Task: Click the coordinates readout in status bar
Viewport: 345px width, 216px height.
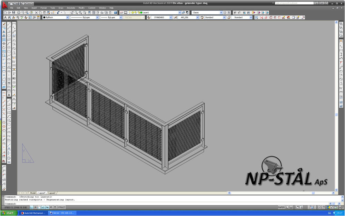Action: (16, 207)
